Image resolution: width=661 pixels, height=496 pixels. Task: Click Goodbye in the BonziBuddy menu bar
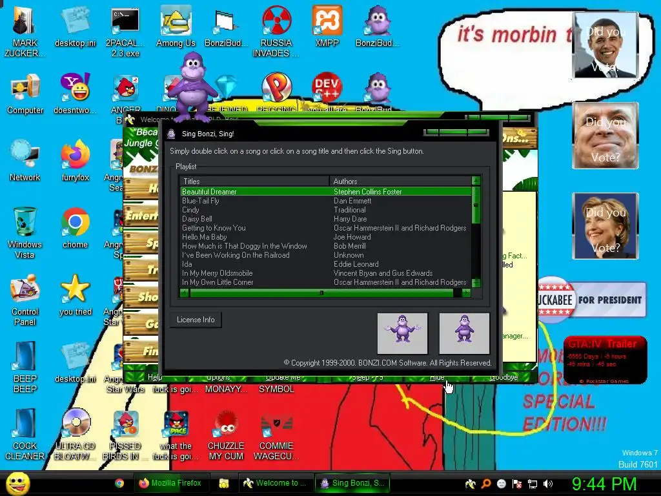click(x=503, y=377)
